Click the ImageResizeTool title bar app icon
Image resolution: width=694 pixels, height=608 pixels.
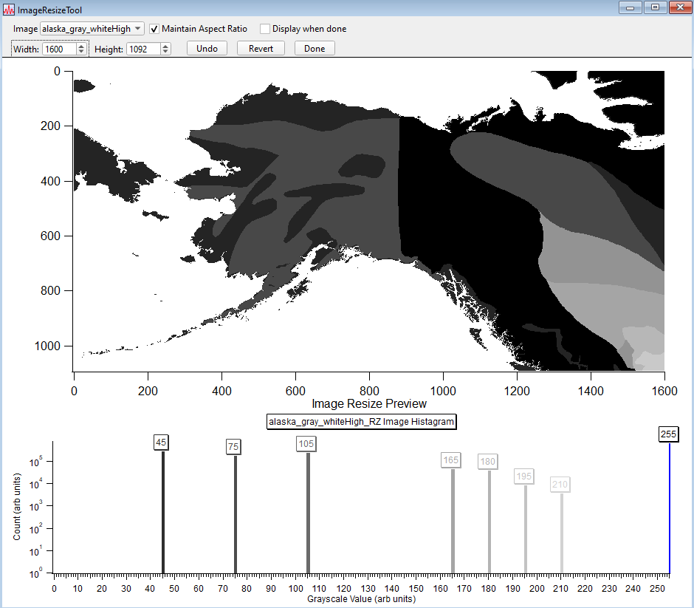click(9, 9)
